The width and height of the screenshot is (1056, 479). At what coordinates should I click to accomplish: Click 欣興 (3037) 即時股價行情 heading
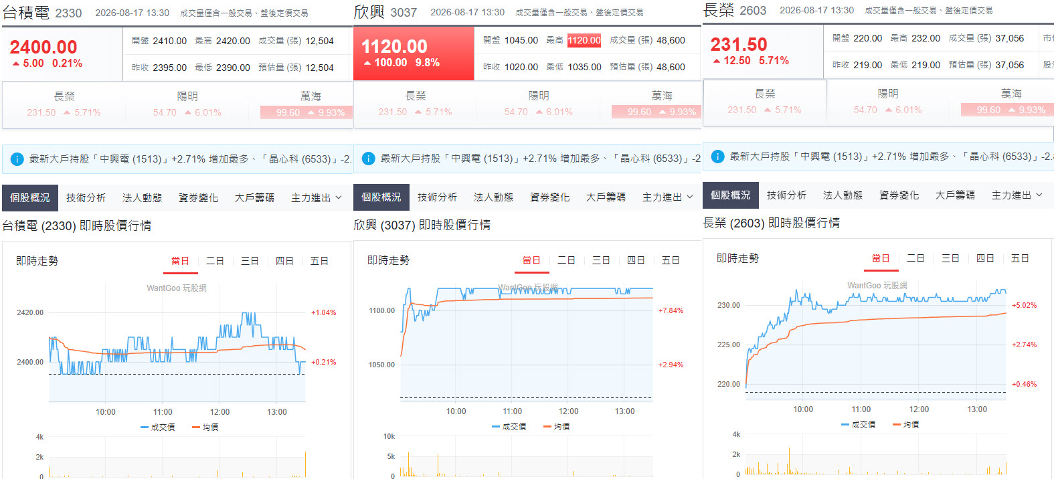(x=422, y=225)
